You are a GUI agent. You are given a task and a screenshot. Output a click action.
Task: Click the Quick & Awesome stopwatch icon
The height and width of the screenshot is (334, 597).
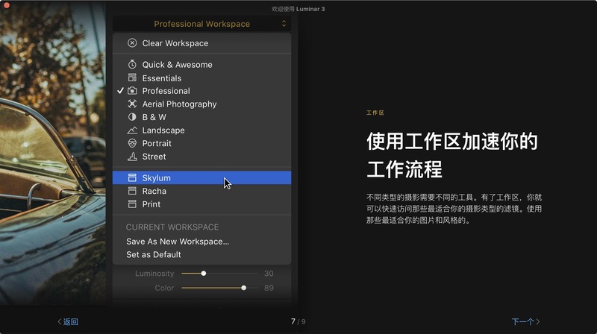132,64
